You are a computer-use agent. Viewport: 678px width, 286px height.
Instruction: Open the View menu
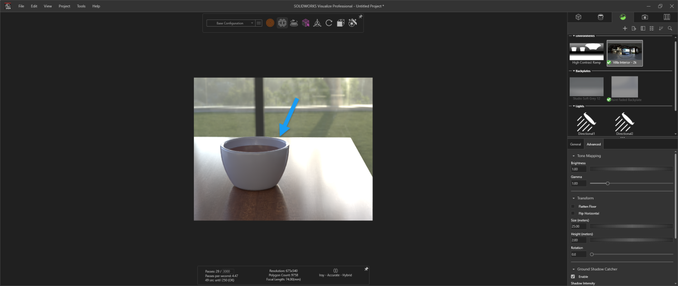[x=48, y=6]
